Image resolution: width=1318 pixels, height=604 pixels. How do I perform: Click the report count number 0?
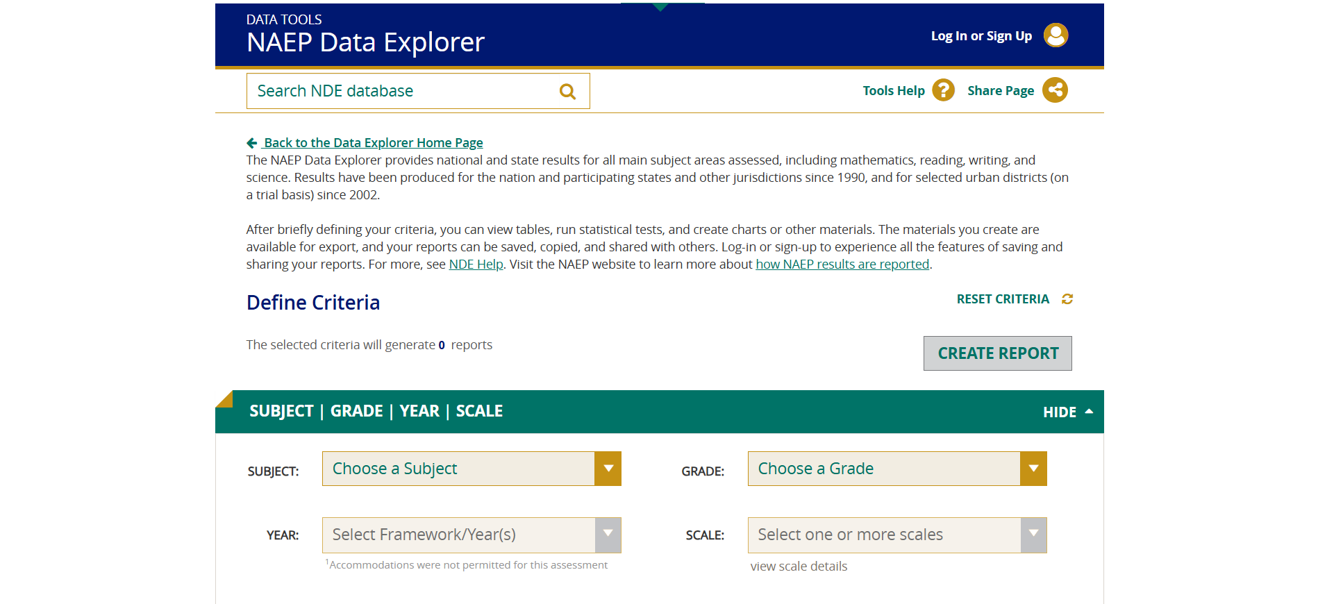tap(442, 345)
